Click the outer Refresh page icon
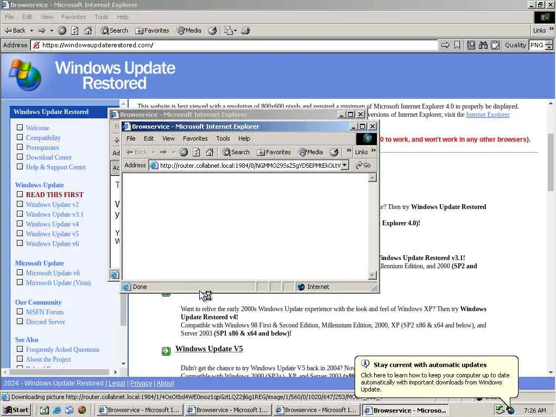Image resolution: width=556 pixels, height=417 pixels. 74,30
